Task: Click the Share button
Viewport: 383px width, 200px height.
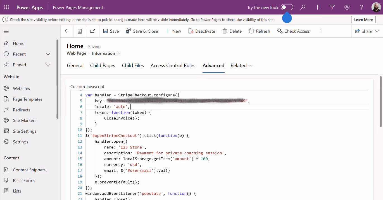Action: pyautogui.click(x=363, y=31)
